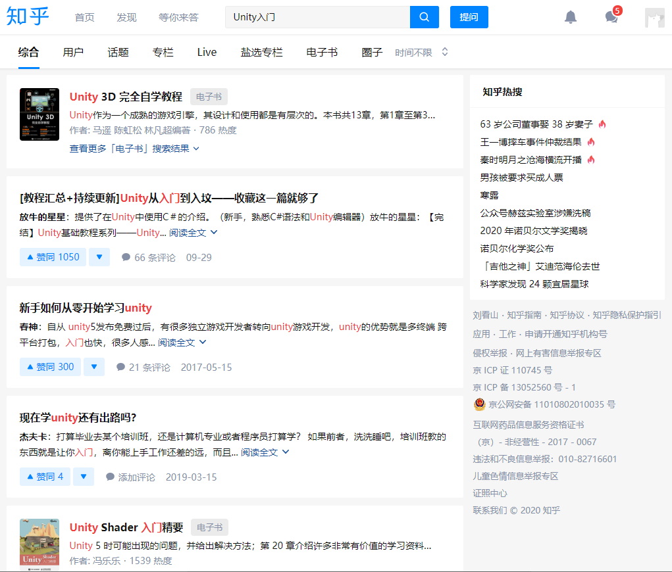672x572 pixels.
Task: Open 儿童色情信息举报专区 link
Action: [x=515, y=476]
